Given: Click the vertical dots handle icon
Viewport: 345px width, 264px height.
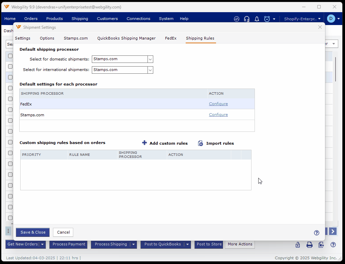Looking at the screenshot, I should (x=8, y=231).
